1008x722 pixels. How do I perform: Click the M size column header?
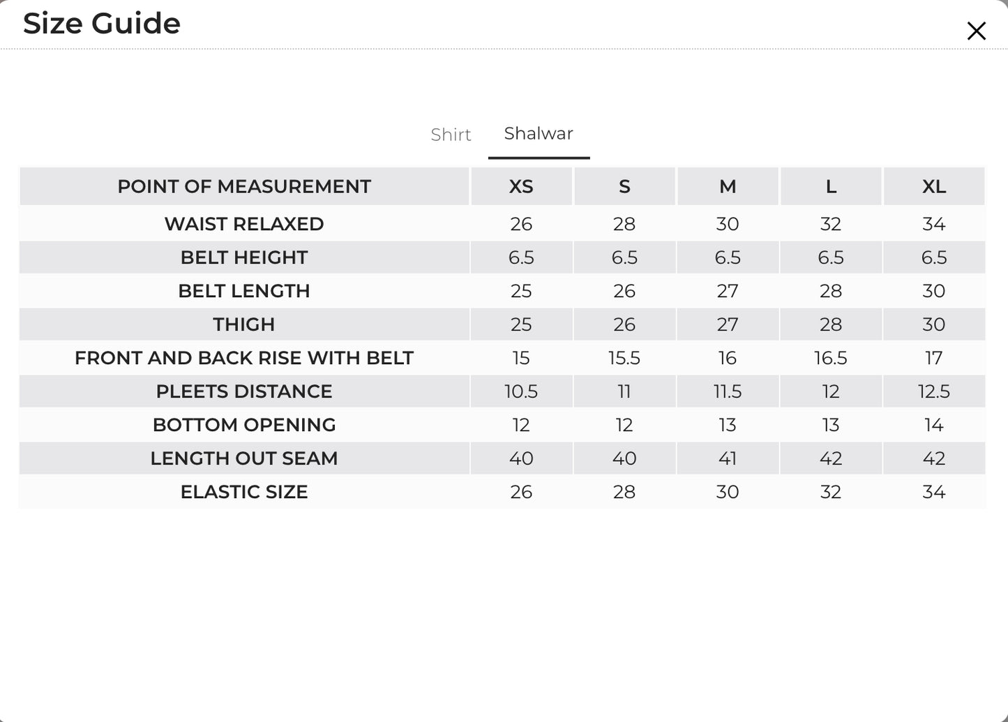tap(728, 186)
